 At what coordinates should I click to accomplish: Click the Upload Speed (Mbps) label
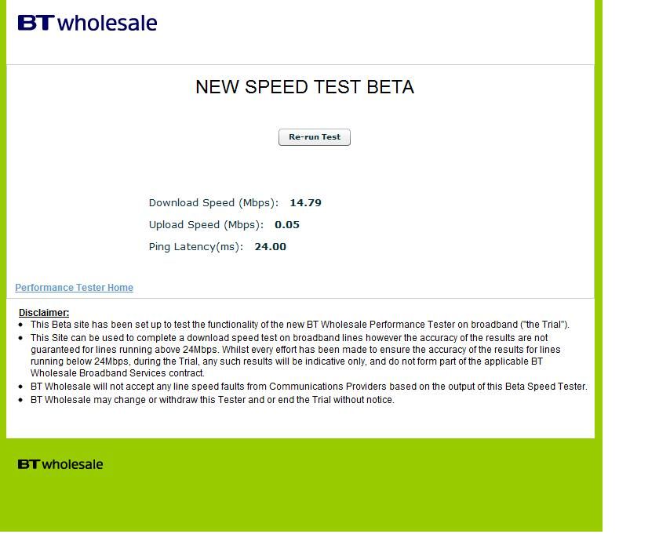tap(206, 225)
